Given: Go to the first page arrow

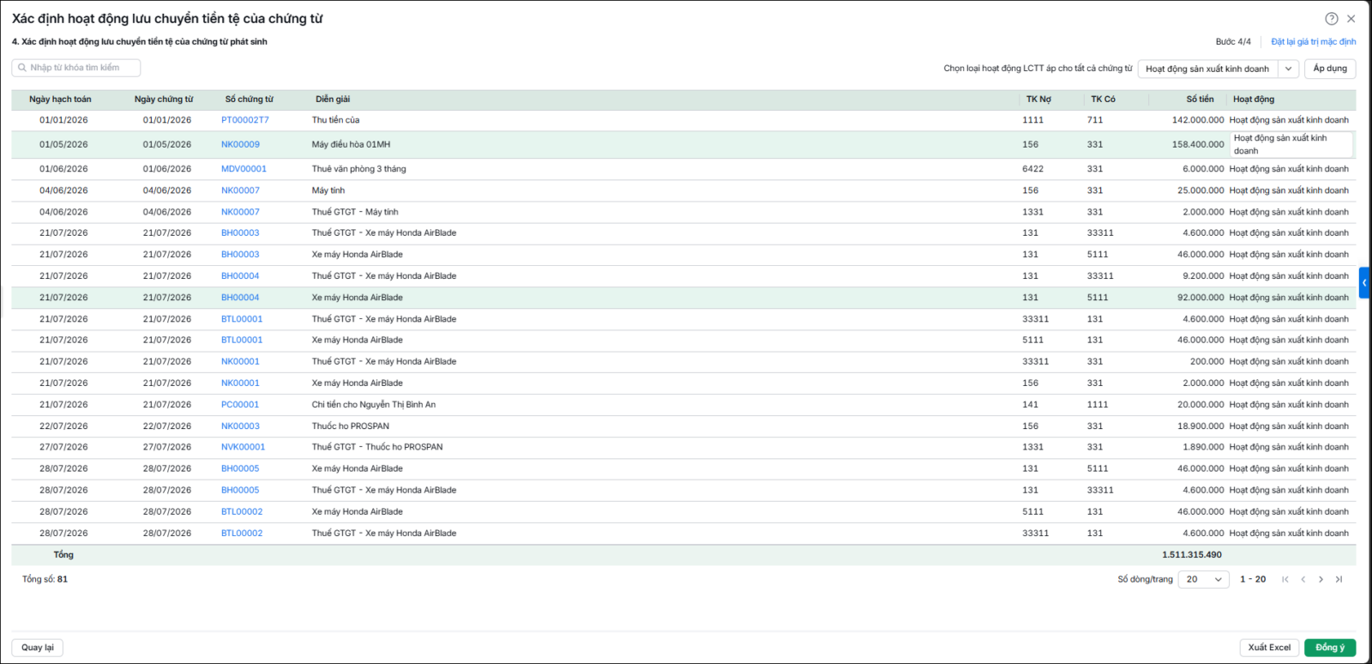Looking at the screenshot, I should pos(1285,579).
